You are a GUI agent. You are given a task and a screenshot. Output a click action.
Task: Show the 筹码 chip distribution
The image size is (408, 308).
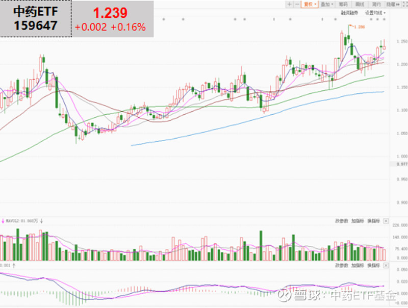coord(343,4)
